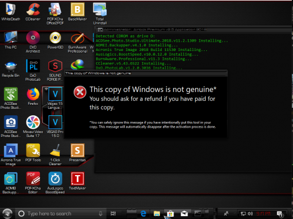Click the Start button orb
The image size is (293, 219).
click(8, 213)
